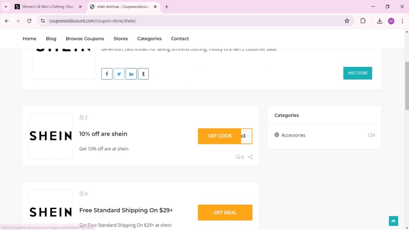Click the page vertical scrollbar thumb
This screenshot has width=409, height=230.
(x=407, y=86)
